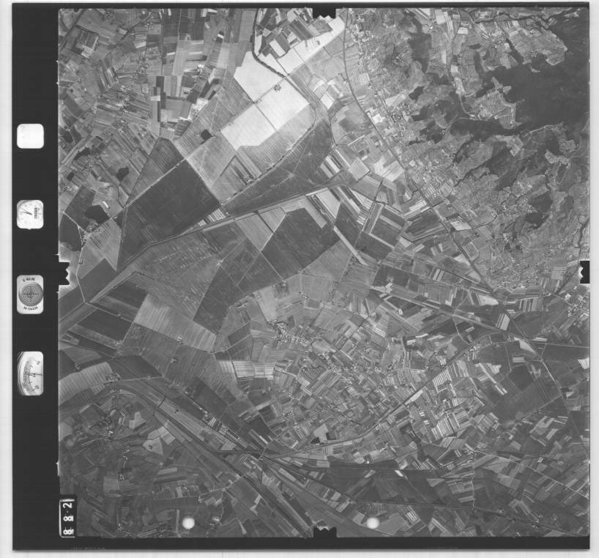This screenshot has width=599, height=558.
Task: Click the left edge fiducial notch
Action: (x=63, y=272)
